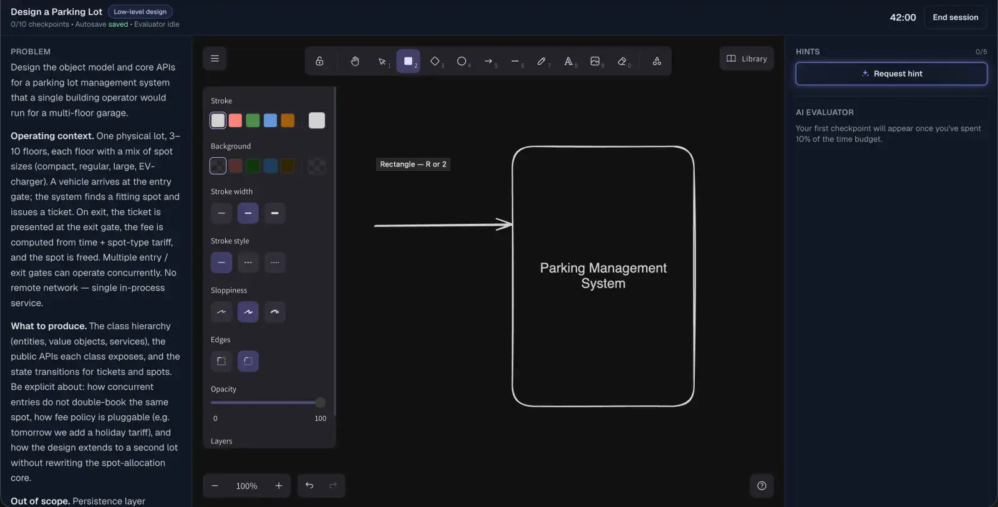
Task: Set dotted stroke style
Action: pyautogui.click(x=274, y=263)
